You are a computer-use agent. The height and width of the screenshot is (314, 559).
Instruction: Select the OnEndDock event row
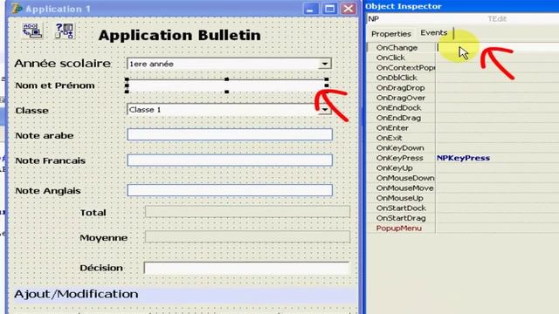(463, 108)
